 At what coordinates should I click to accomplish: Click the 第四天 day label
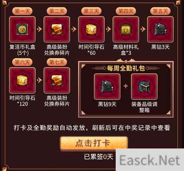[x=126, y=11]
